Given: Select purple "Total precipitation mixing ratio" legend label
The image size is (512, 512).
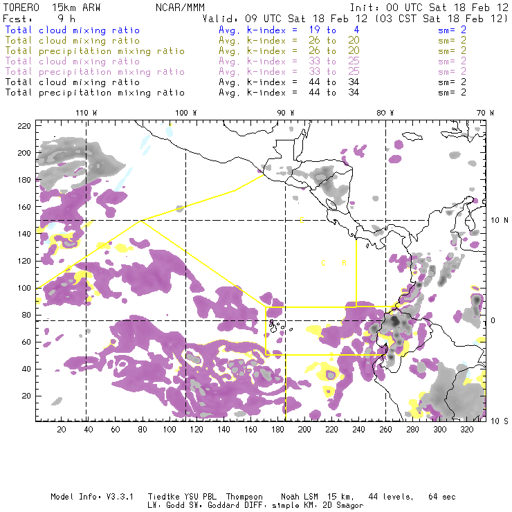Looking at the screenshot, I should (95, 72).
